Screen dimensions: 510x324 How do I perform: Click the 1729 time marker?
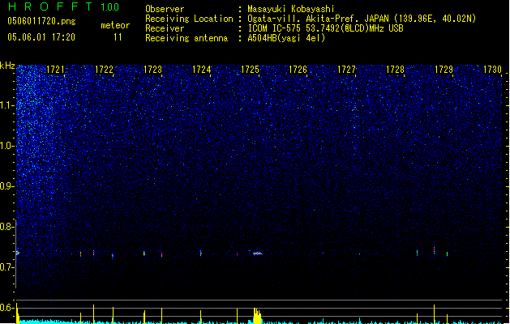444,70
